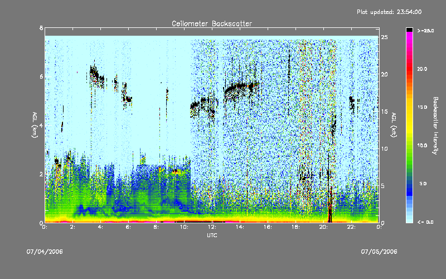The image size is (446, 279).
Task: Click the '6' km tick on left axis
Action: (41, 76)
